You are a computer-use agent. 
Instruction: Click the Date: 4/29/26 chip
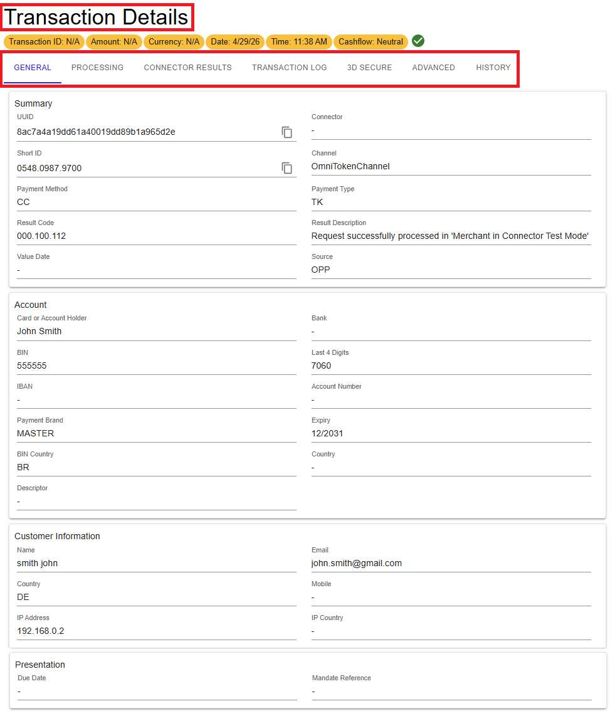(x=235, y=41)
